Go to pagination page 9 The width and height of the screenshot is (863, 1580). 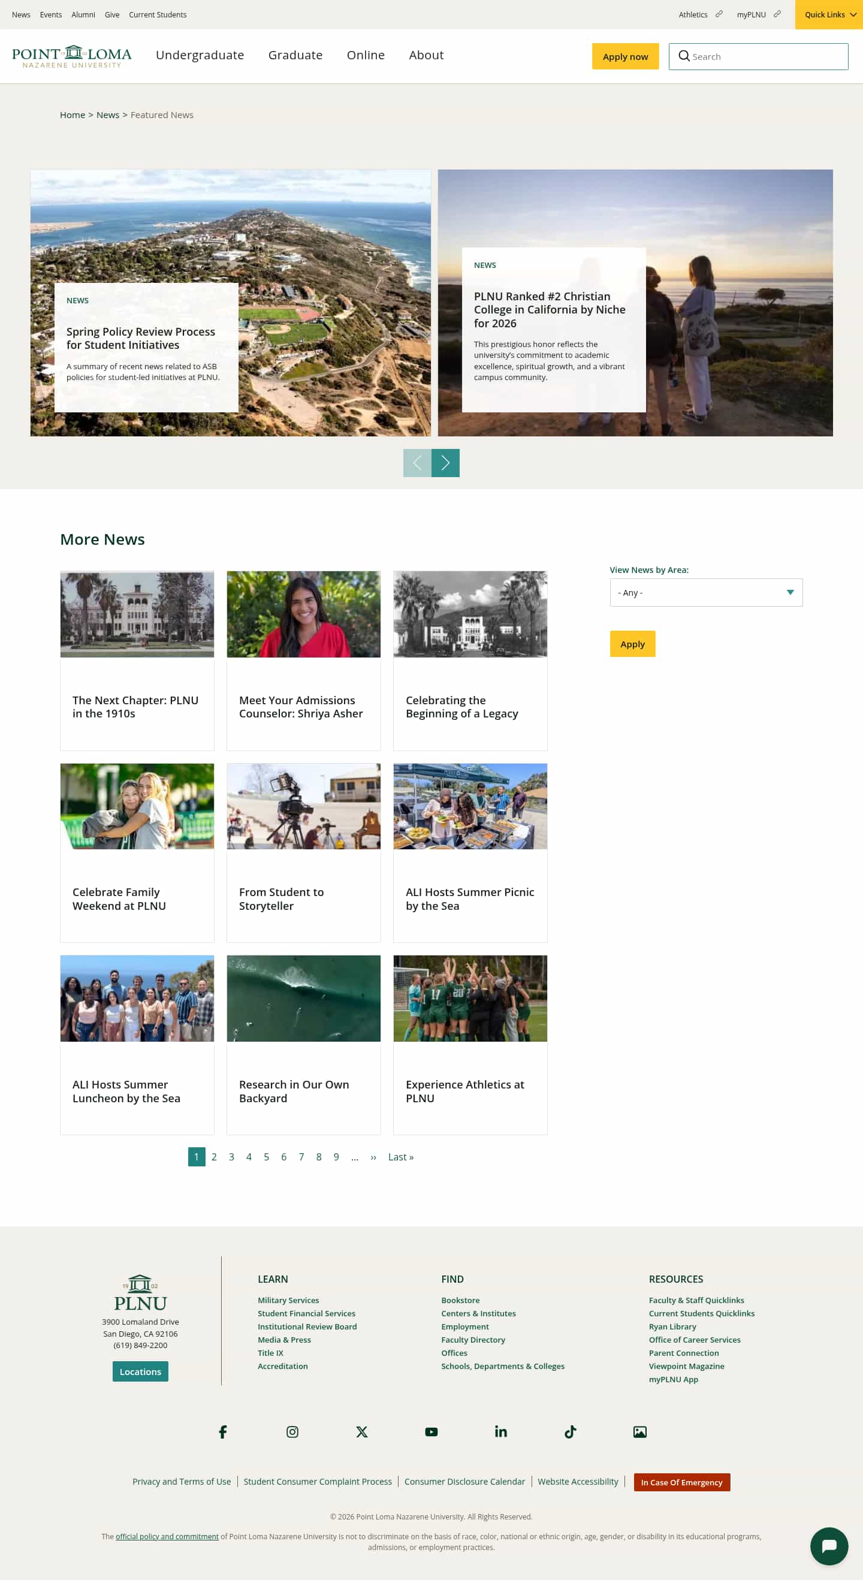(x=336, y=1157)
